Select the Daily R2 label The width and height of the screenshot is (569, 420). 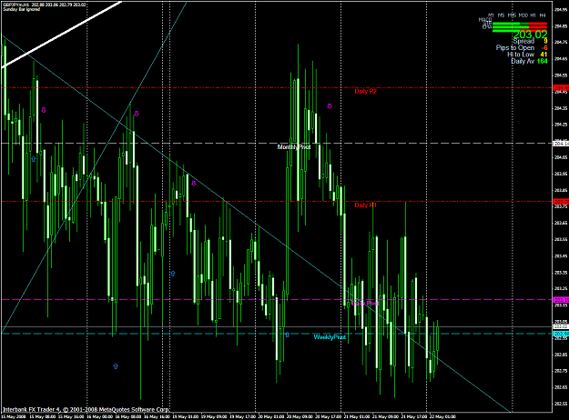365,91
